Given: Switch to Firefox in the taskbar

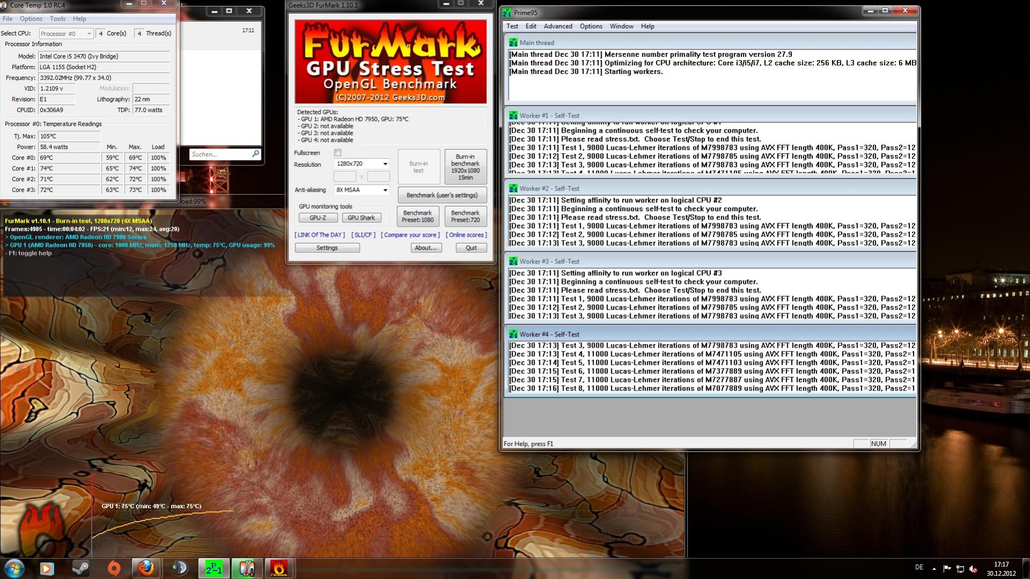Looking at the screenshot, I should pos(147,568).
